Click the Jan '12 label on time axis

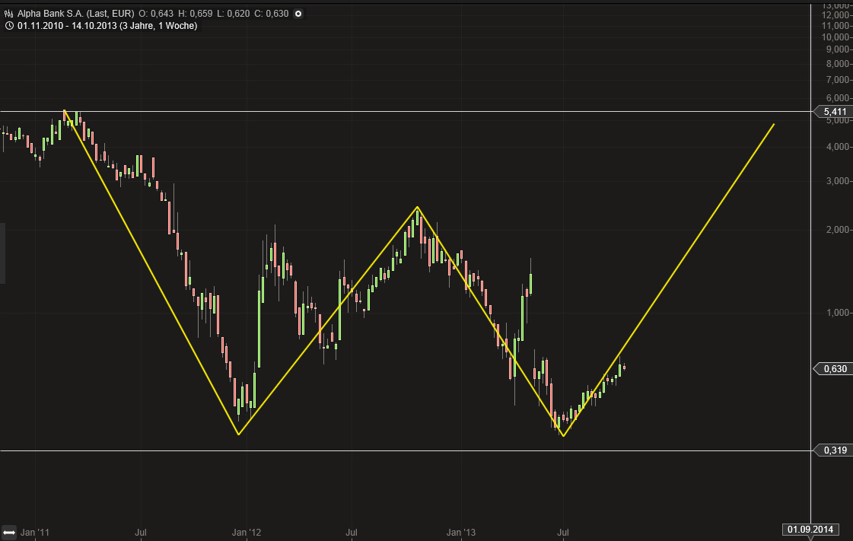pos(246,532)
